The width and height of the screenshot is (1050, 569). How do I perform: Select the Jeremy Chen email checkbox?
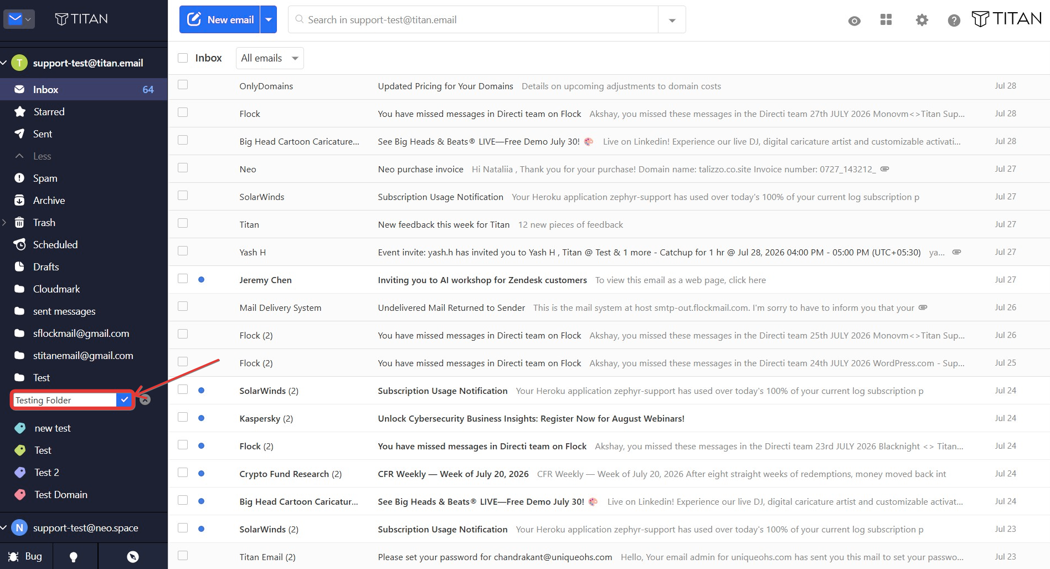pyautogui.click(x=183, y=279)
